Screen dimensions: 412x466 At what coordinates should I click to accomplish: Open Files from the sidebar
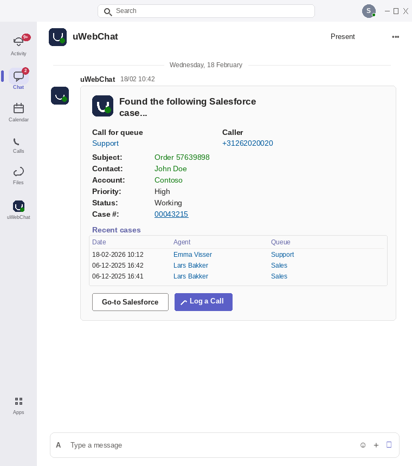point(18,176)
